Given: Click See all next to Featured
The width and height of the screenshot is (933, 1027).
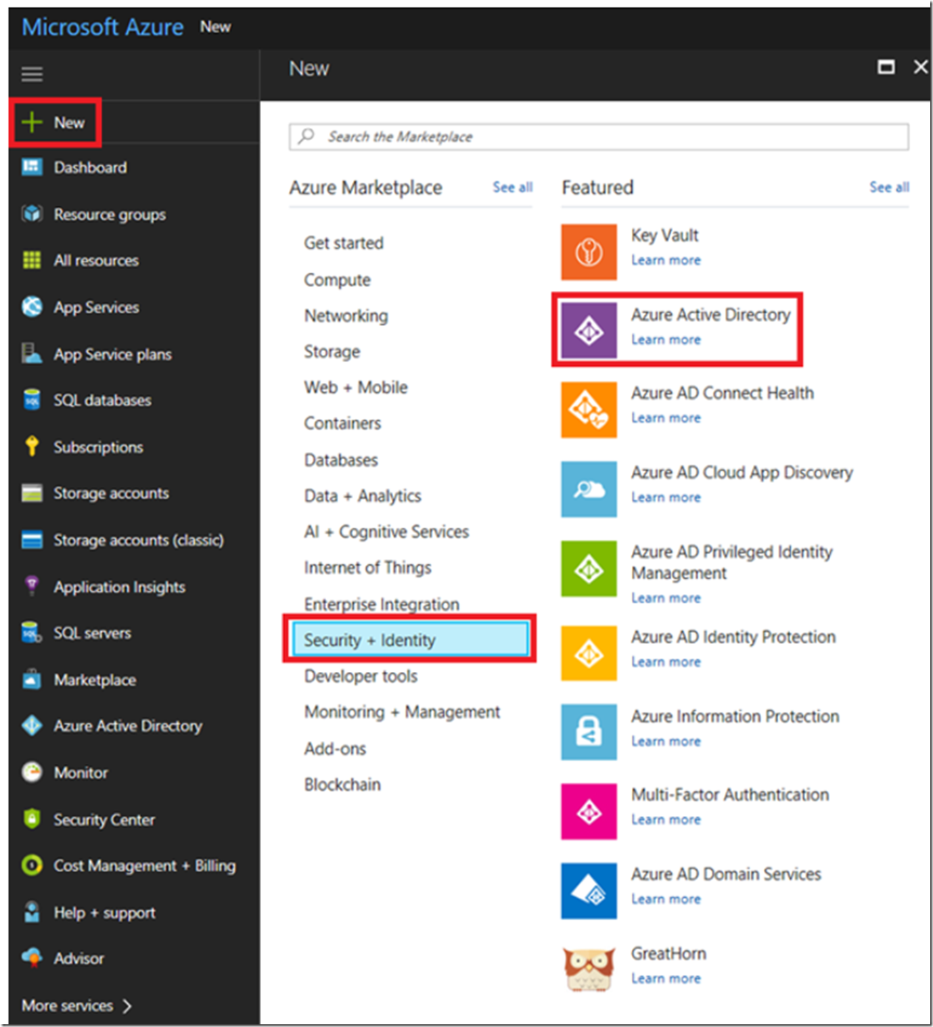Looking at the screenshot, I should click(889, 187).
